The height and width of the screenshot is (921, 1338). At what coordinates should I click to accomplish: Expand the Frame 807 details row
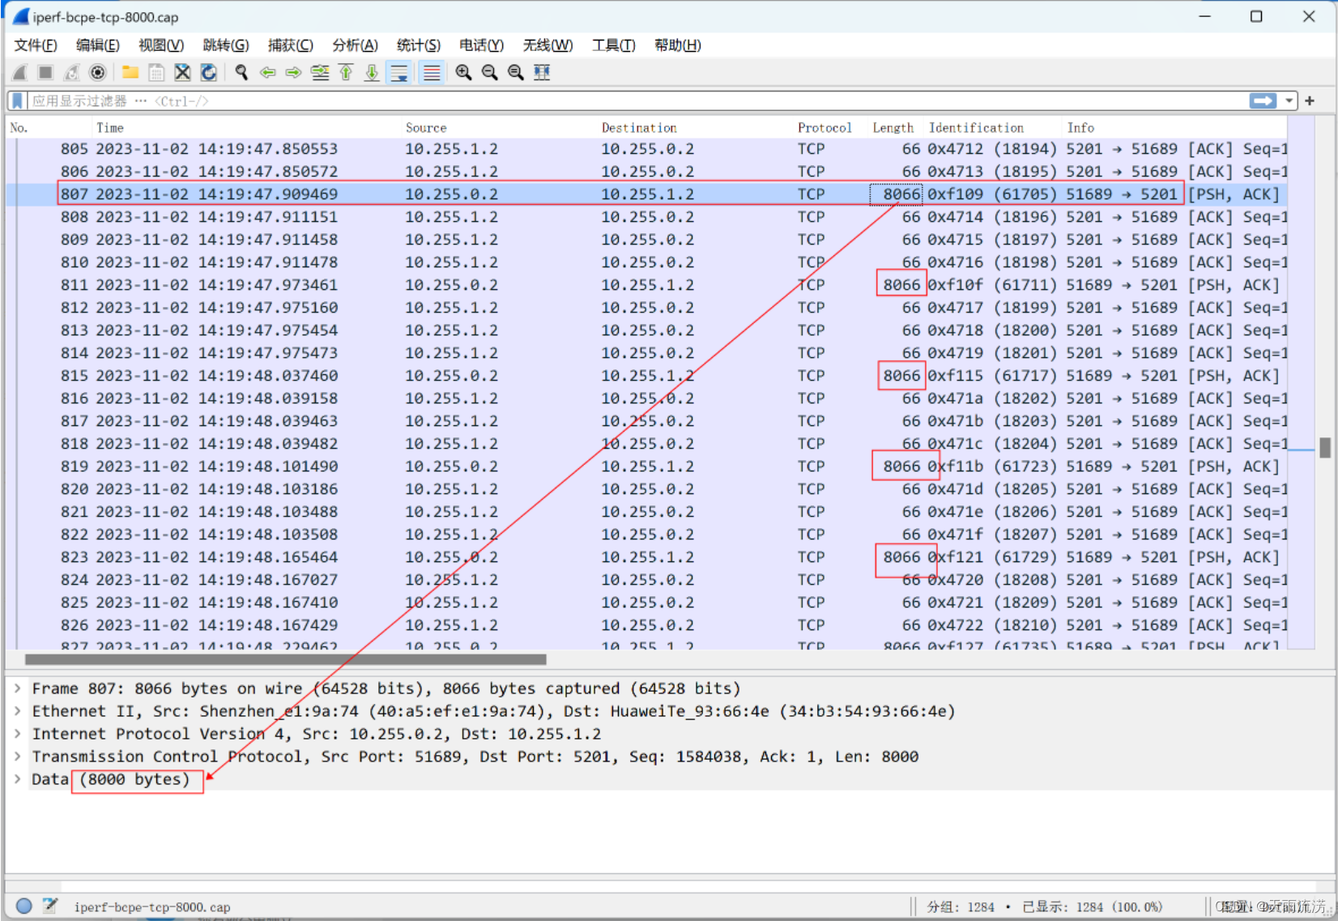pos(17,688)
